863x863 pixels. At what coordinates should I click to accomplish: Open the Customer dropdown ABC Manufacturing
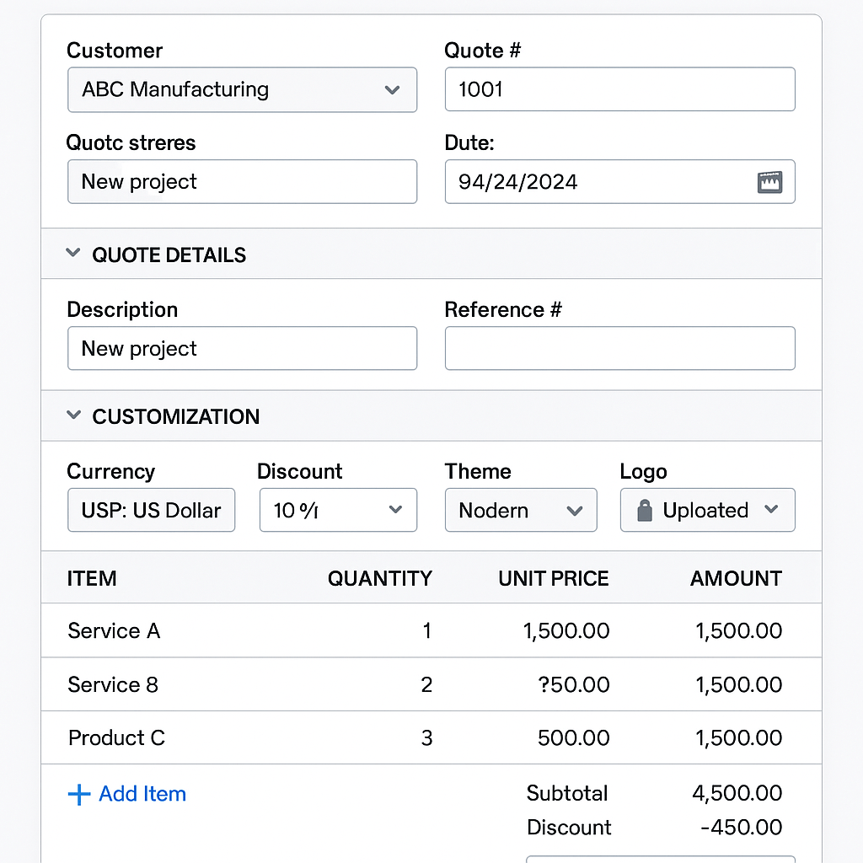242,90
